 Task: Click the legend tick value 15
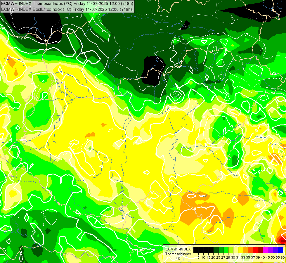[208, 257]
